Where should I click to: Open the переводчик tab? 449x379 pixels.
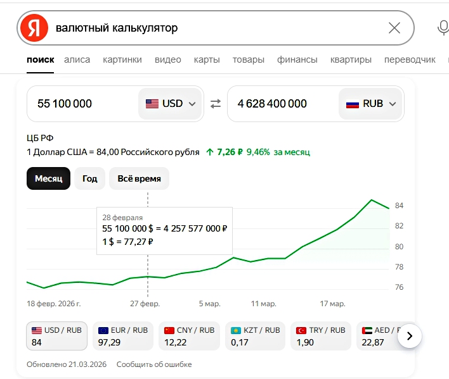410,59
